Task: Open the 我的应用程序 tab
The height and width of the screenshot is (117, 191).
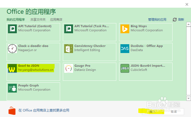Action: pyautogui.click(x=16, y=19)
